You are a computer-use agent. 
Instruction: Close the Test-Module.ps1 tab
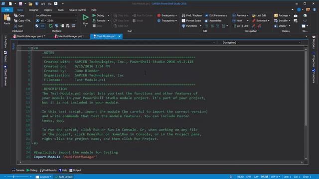pos(120,36)
